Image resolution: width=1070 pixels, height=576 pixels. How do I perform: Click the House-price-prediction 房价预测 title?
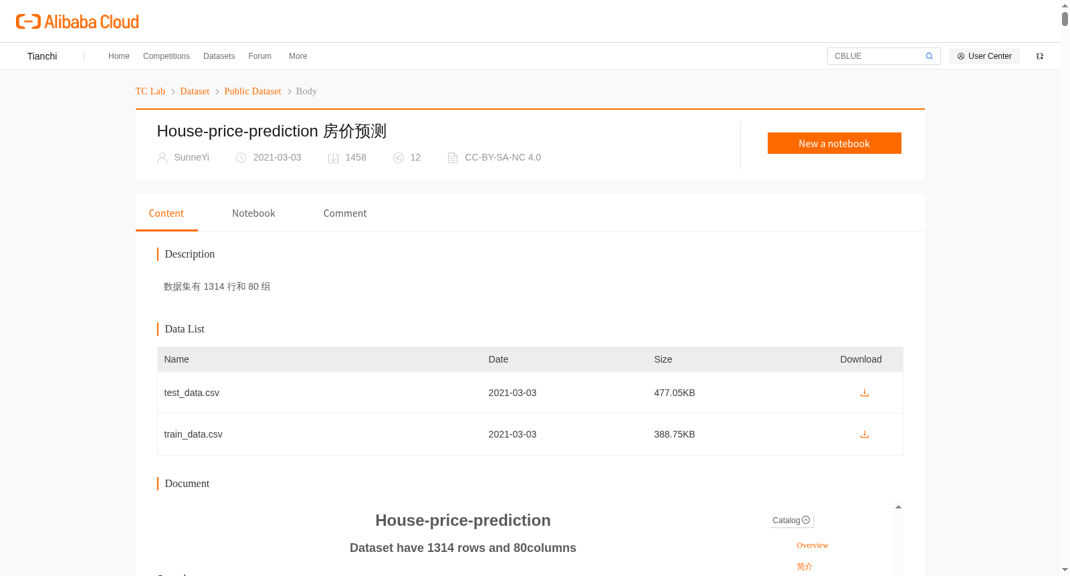coord(272,131)
